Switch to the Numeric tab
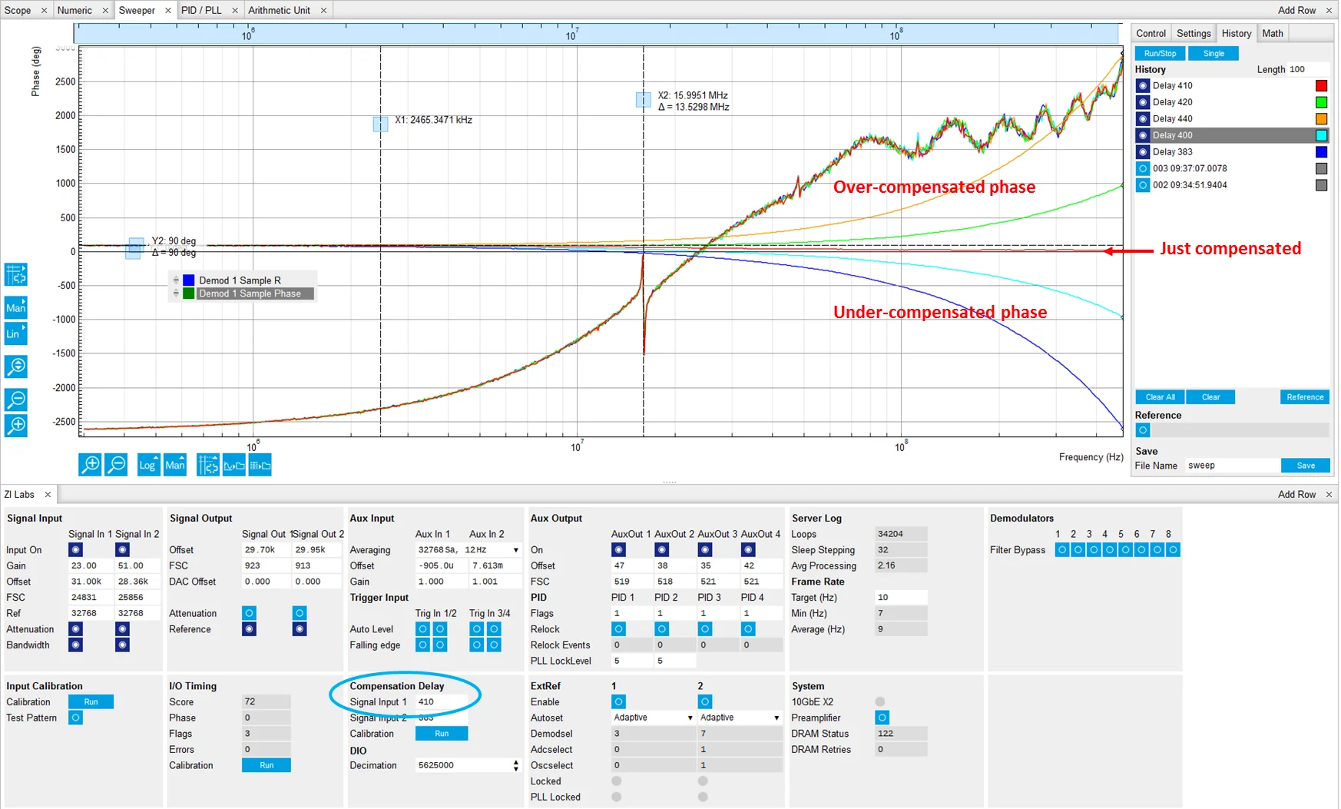Image resolution: width=1341 pixels, height=809 pixels. pos(74,11)
